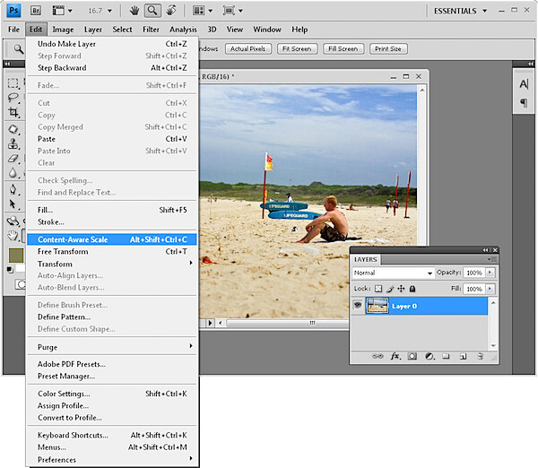Choose the Eraser tool
Viewport: 538px width, 468px height.
pos(13,159)
